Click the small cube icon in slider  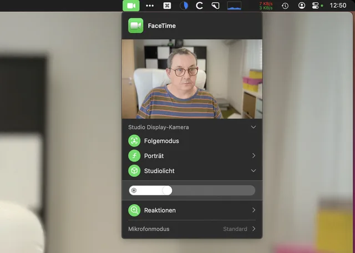click(x=134, y=190)
